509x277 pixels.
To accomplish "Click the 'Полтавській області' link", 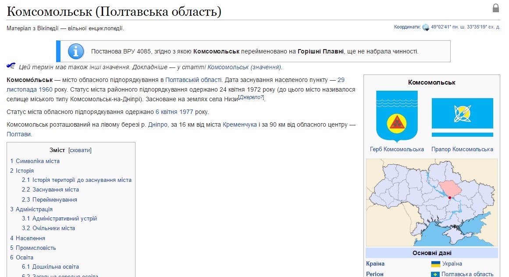I will point(193,80).
